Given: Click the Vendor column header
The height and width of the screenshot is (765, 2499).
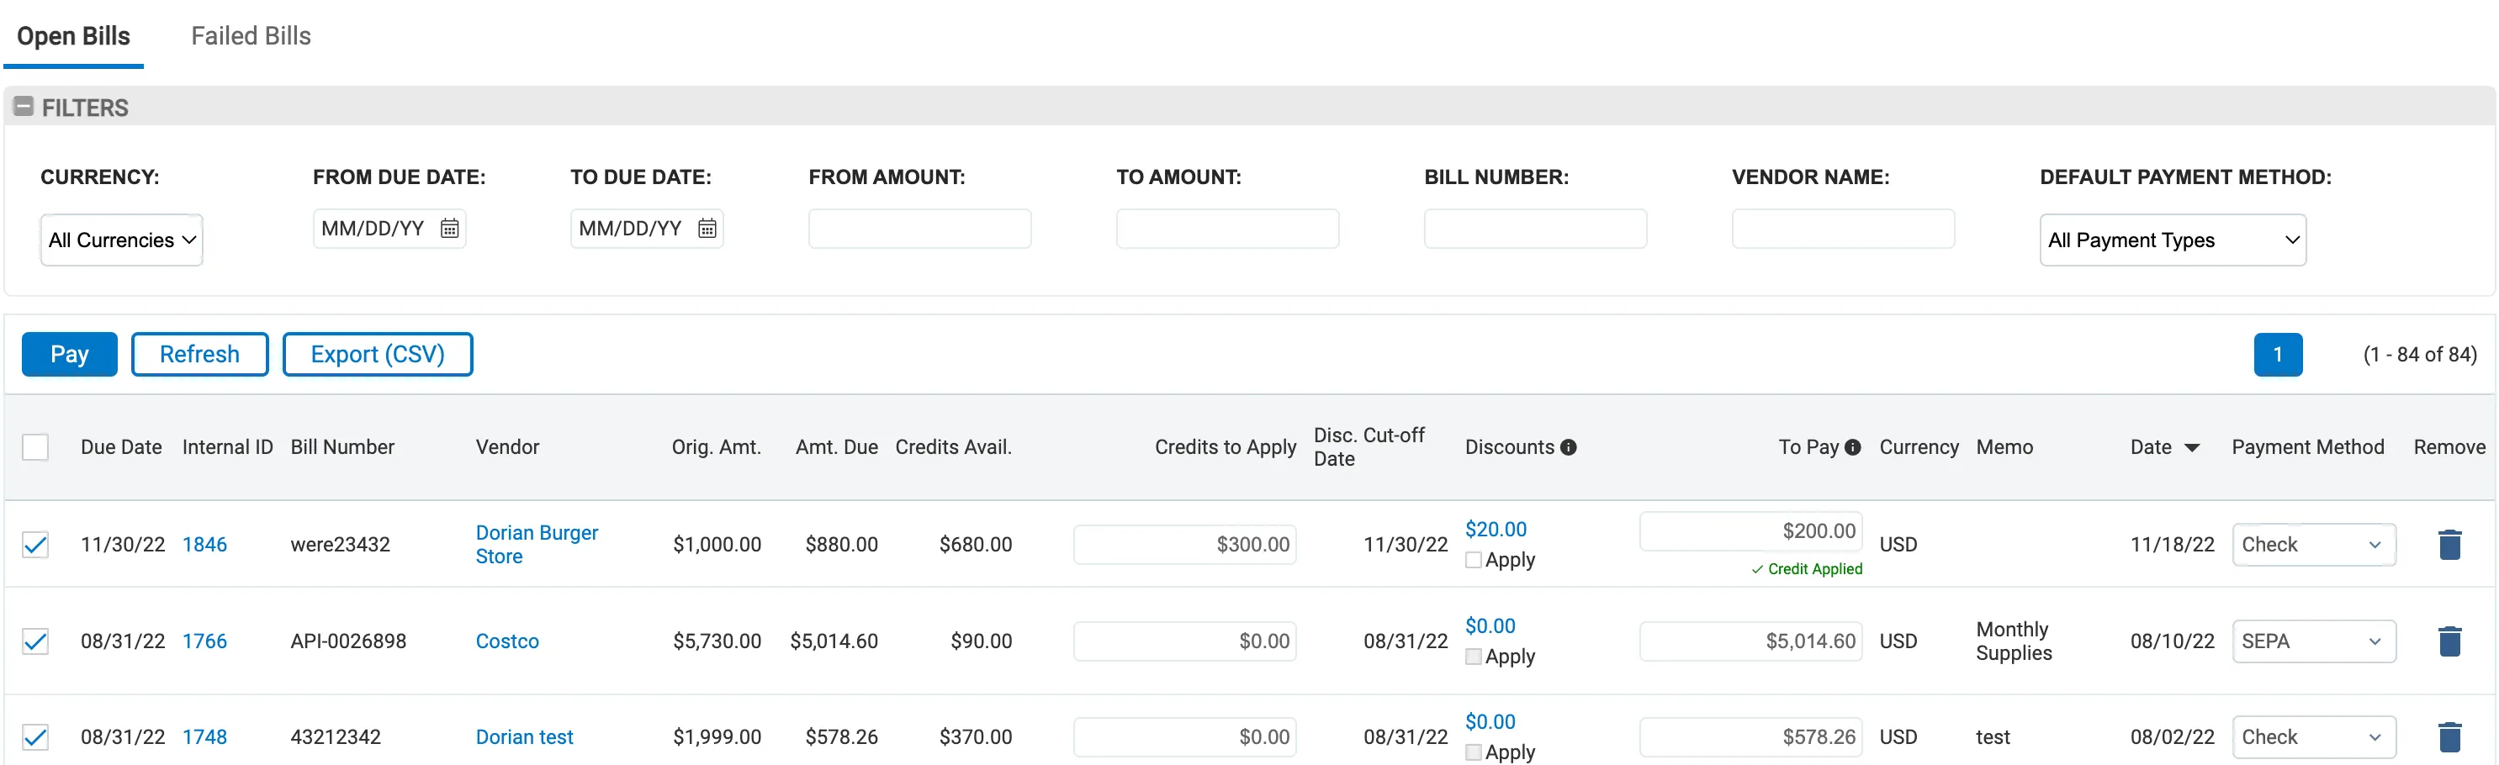Looking at the screenshot, I should pos(507,447).
